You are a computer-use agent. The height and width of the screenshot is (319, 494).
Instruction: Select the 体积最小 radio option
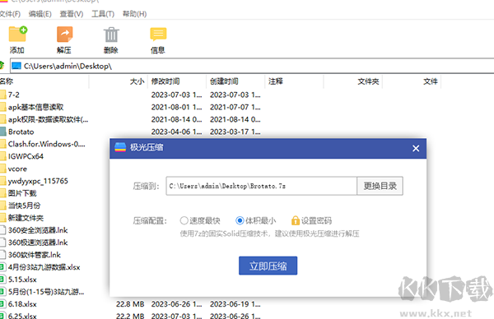(x=240, y=220)
